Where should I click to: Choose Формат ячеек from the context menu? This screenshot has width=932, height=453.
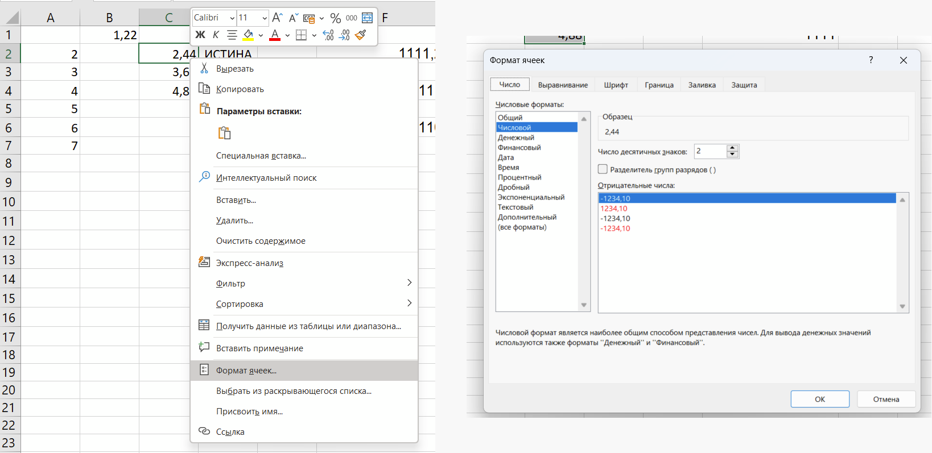tap(246, 371)
